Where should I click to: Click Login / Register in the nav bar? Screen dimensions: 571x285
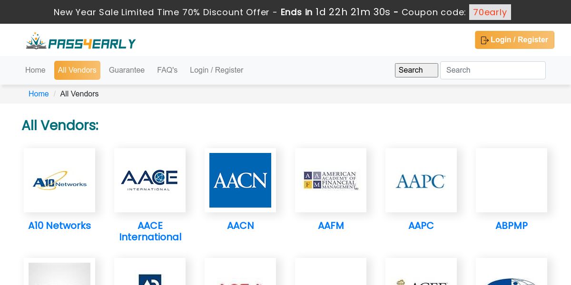(x=217, y=70)
